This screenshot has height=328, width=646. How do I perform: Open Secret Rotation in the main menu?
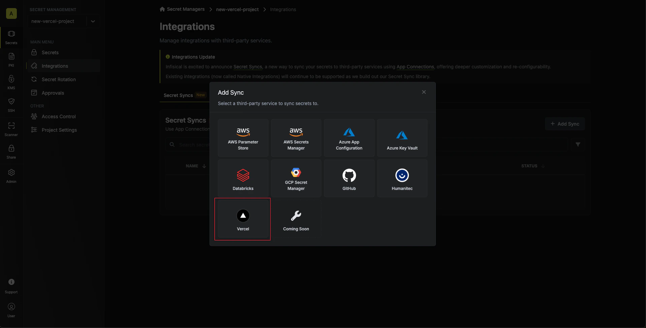(64, 79)
